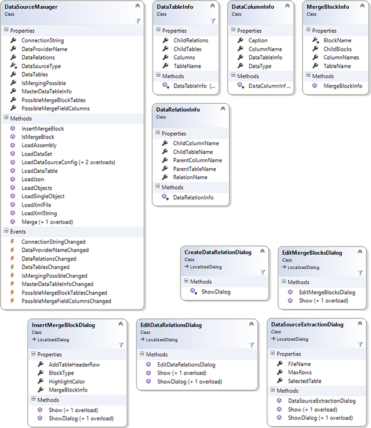Select the DataRelationsChanged event row
The height and width of the screenshot is (428, 371).
(x=49, y=259)
